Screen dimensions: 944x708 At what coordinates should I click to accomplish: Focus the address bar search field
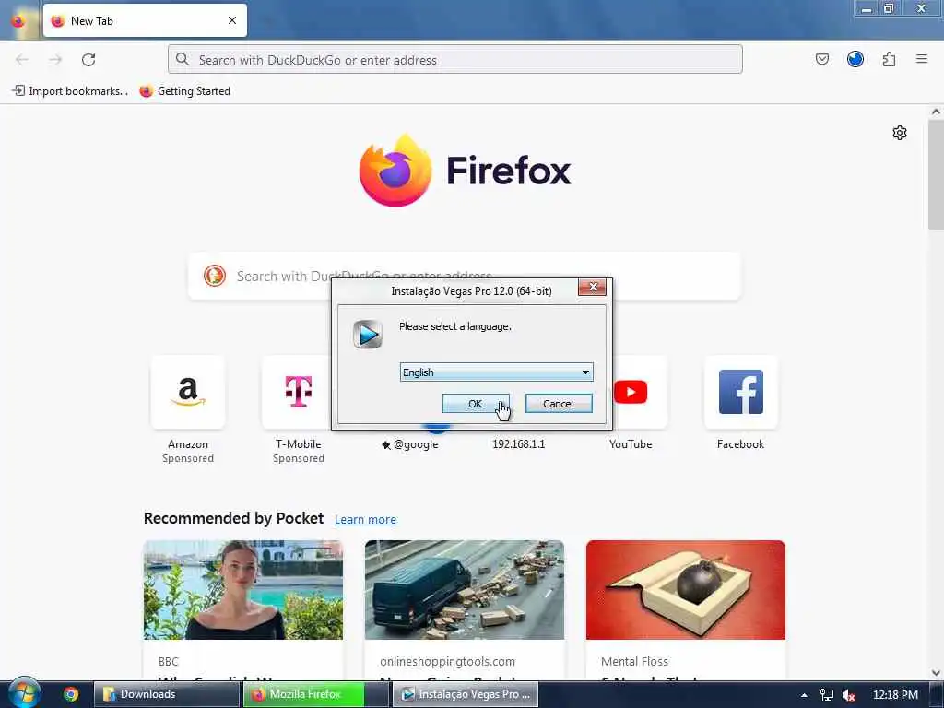455,60
